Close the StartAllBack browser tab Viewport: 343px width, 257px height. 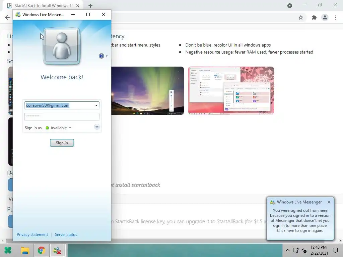pos(78,6)
